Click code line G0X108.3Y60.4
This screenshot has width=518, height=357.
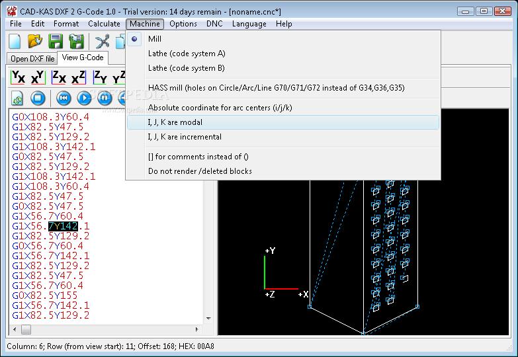click(50, 117)
